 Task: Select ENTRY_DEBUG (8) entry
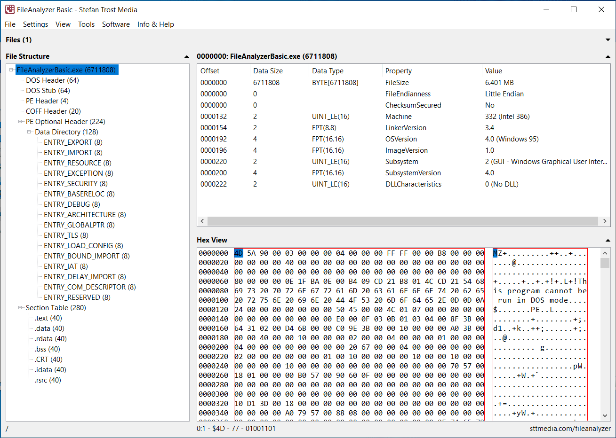72,204
